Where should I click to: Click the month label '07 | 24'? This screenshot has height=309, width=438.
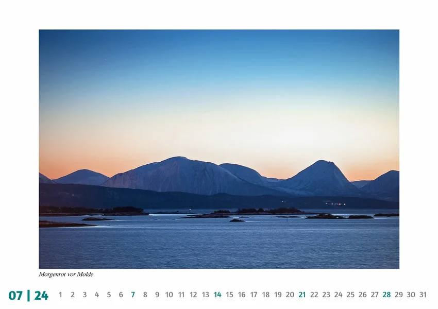(28, 295)
